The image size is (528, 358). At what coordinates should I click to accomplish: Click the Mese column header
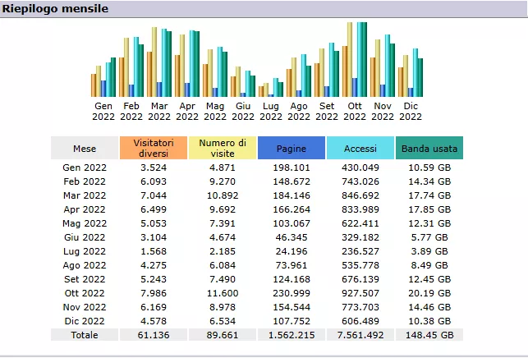tap(85, 149)
